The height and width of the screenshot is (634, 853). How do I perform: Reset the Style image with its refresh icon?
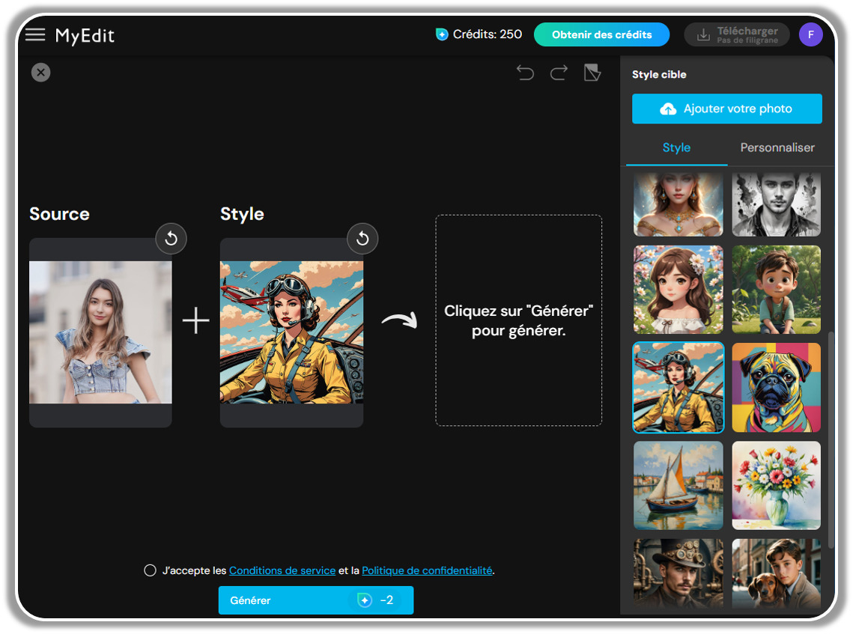[x=362, y=238]
